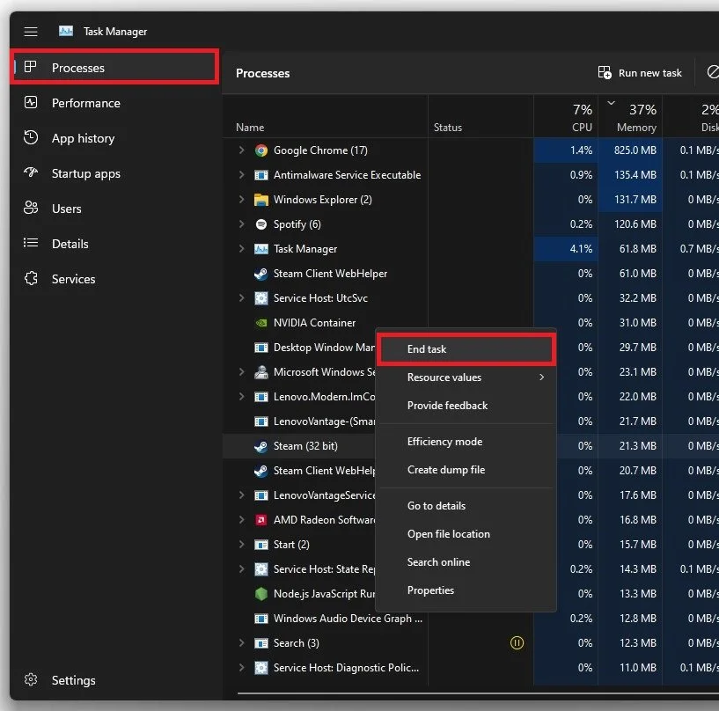Click the Task Manager title icon
The height and width of the screenshot is (711, 719).
click(66, 31)
